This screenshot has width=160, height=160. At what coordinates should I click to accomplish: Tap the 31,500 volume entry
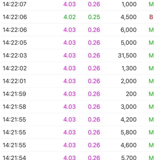point(127,55)
